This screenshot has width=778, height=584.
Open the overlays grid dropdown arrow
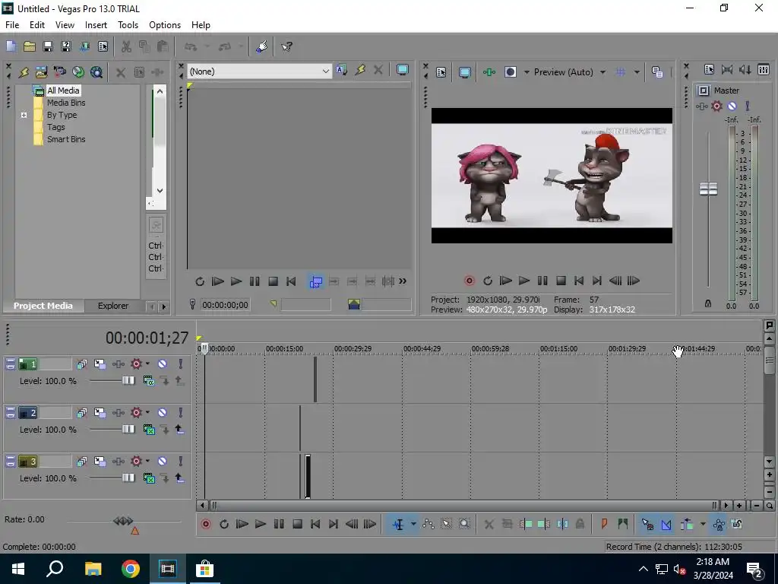637,72
